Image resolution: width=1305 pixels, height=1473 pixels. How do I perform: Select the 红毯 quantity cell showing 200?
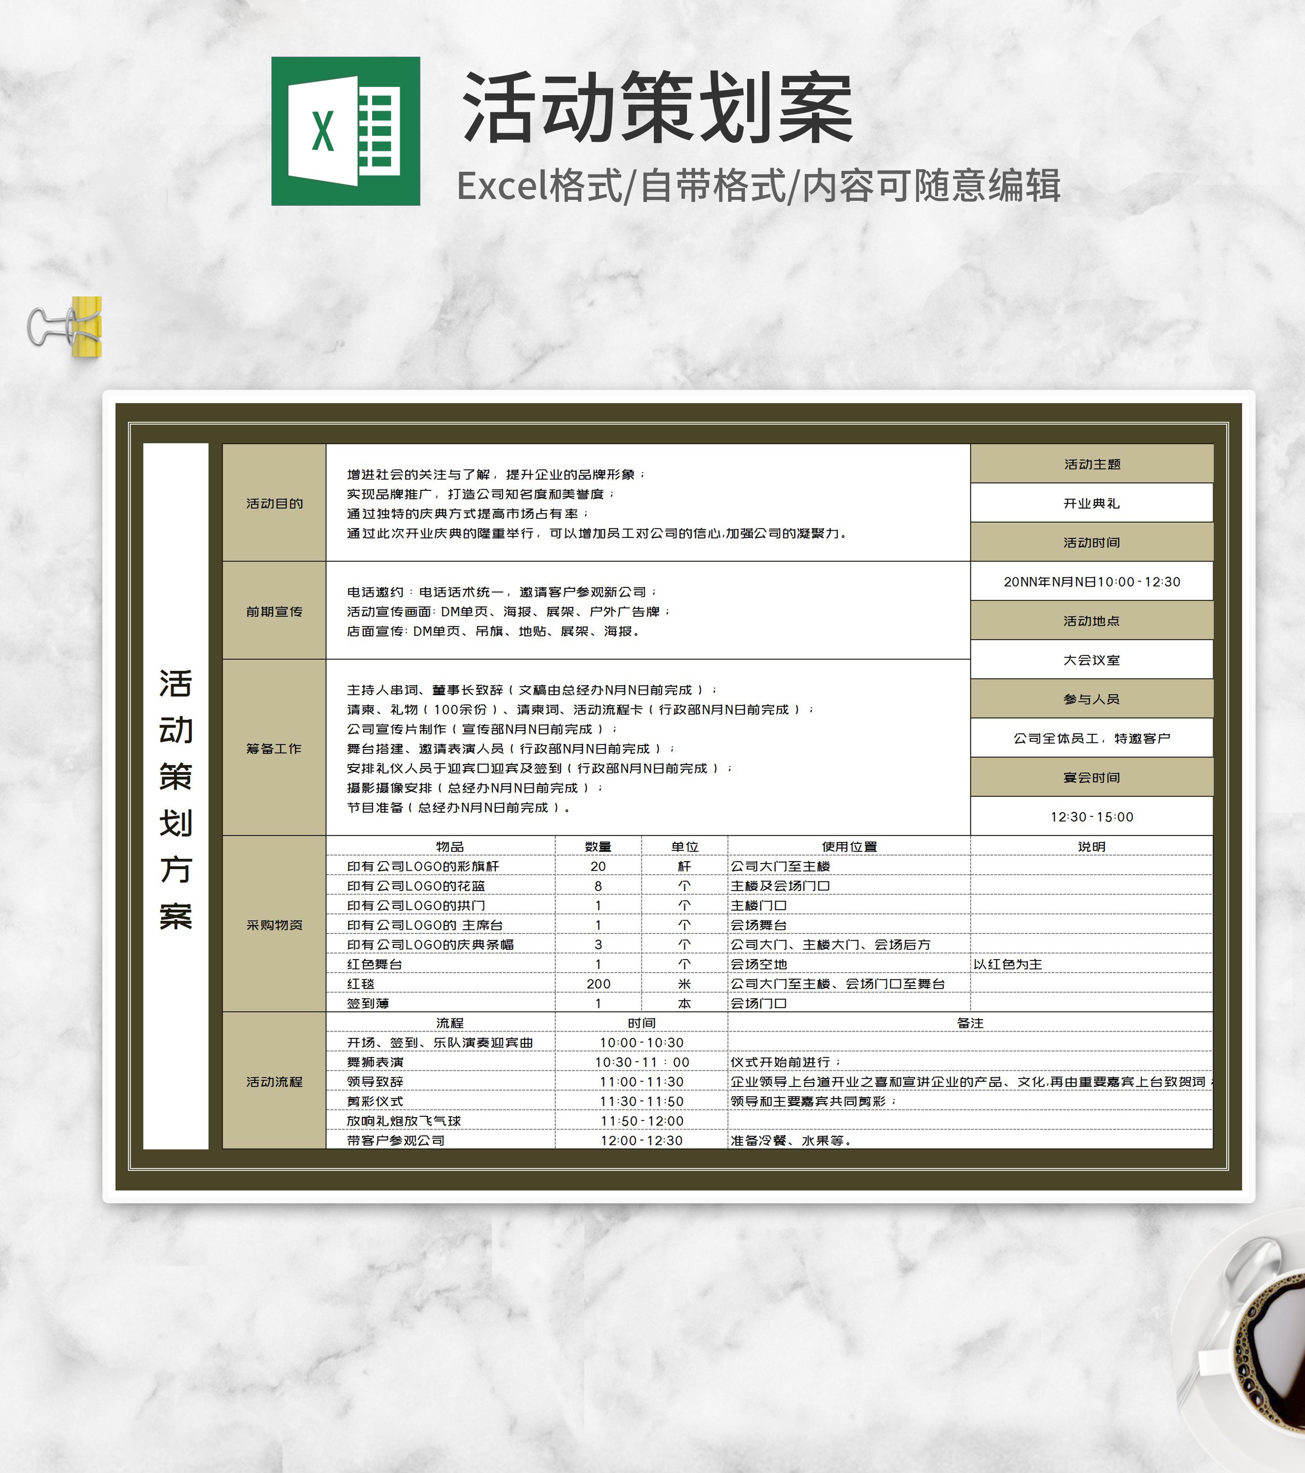(x=597, y=984)
